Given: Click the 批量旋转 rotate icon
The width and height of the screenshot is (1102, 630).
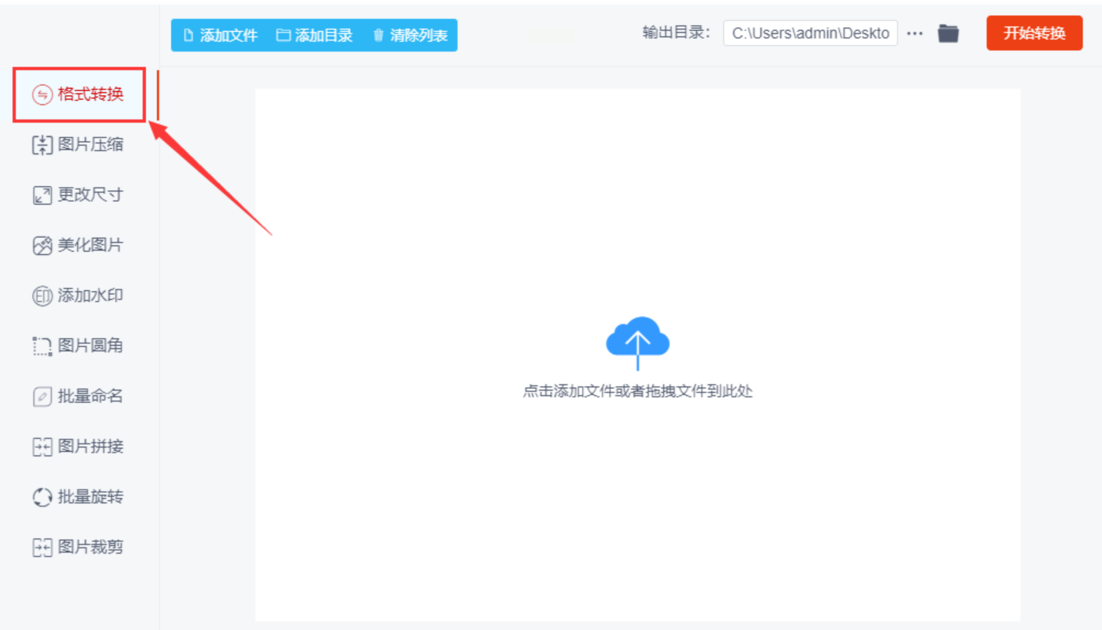Looking at the screenshot, I should click(42, 497).
